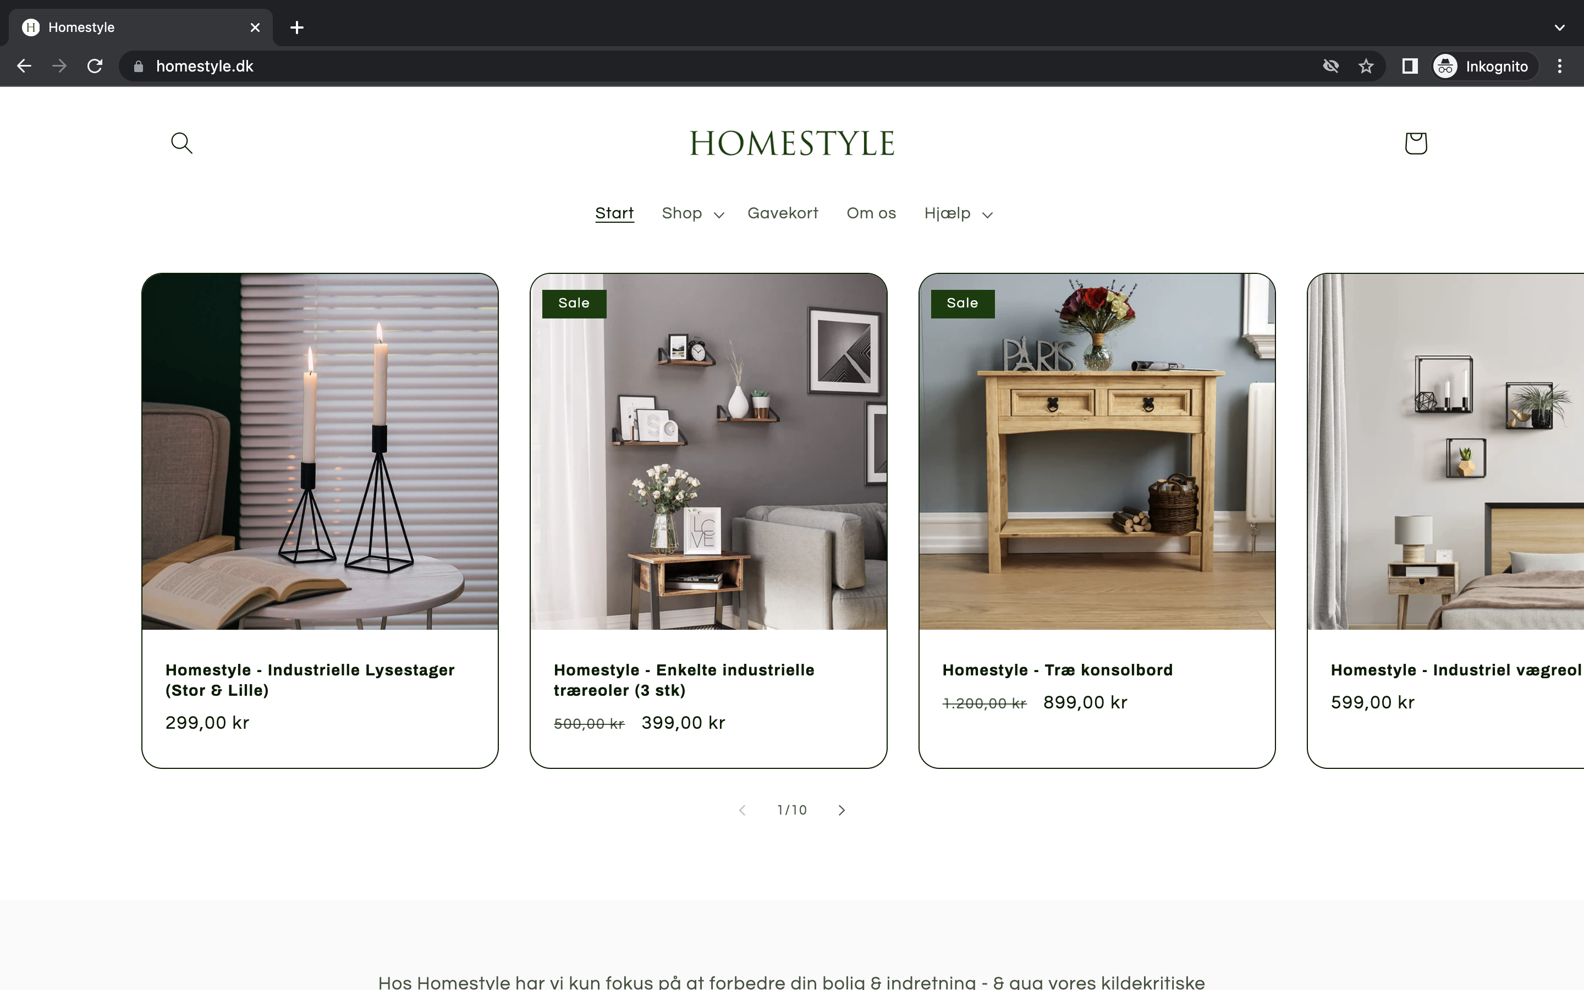Click the Industrielle Lysestager candle image

click(x=320, y=452)
